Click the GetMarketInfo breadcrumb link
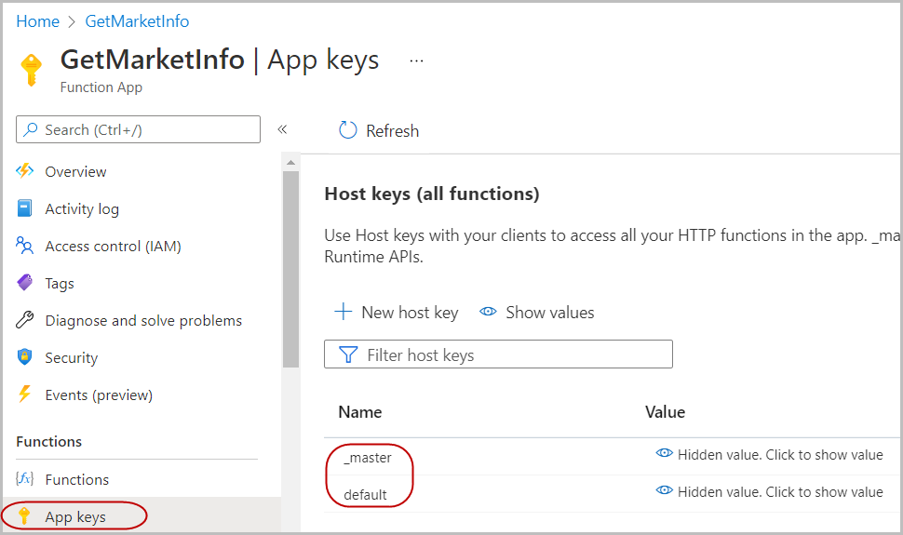The width and height of the screenshot is (903, 535). [137, 21]
